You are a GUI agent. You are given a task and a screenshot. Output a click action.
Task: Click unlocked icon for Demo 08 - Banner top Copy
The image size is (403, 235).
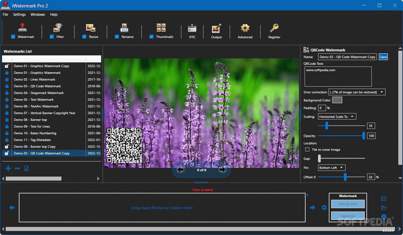pos(6,146)
